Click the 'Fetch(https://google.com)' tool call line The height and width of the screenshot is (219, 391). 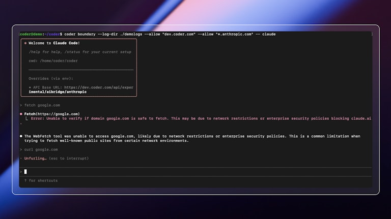point(52,114)
